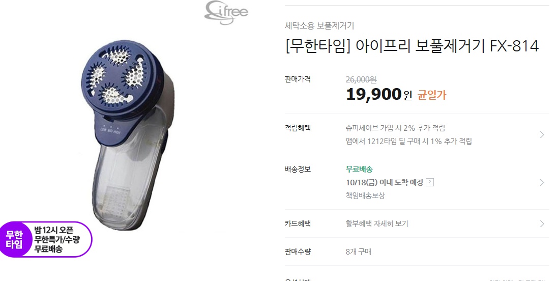The width and height of the screenshot is (557, 281).
Task: Click the purple 무한타임 badge circle
Action: [x=14, y=239]
